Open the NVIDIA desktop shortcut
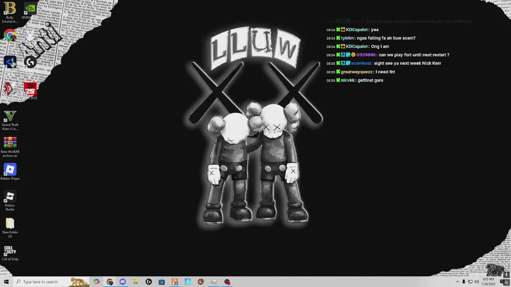This screenshot has height=287, width=511. 30,11
